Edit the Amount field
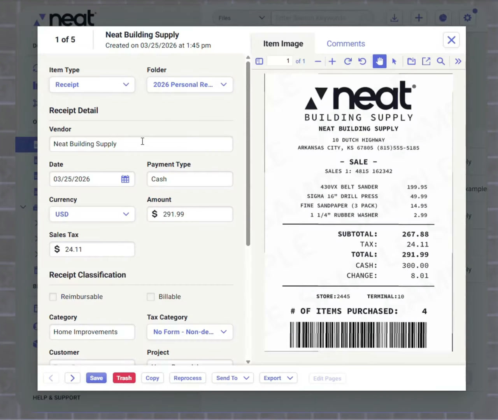Viewport: 498px width, 420px height. coord(190,214)
